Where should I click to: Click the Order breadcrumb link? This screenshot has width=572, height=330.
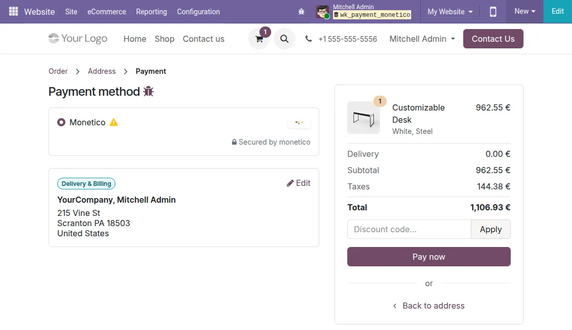click(x=58, y=71)
